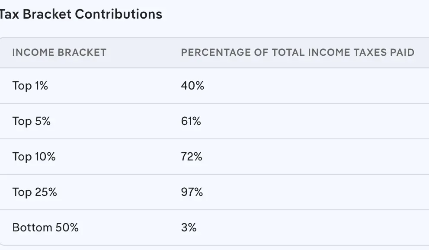429x250 pixels.
Task: Select the Top 10% bracket cell
Action: click(34, 157)
